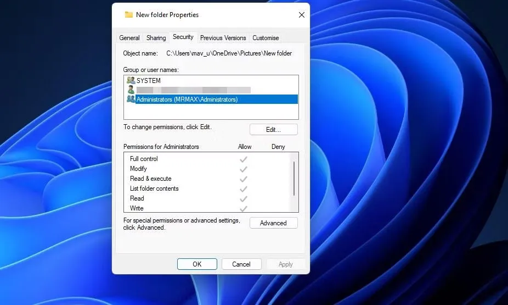This screenshot has height=305, width=508.
Task: Open Advanced security settings
Action: pos(273,223)
